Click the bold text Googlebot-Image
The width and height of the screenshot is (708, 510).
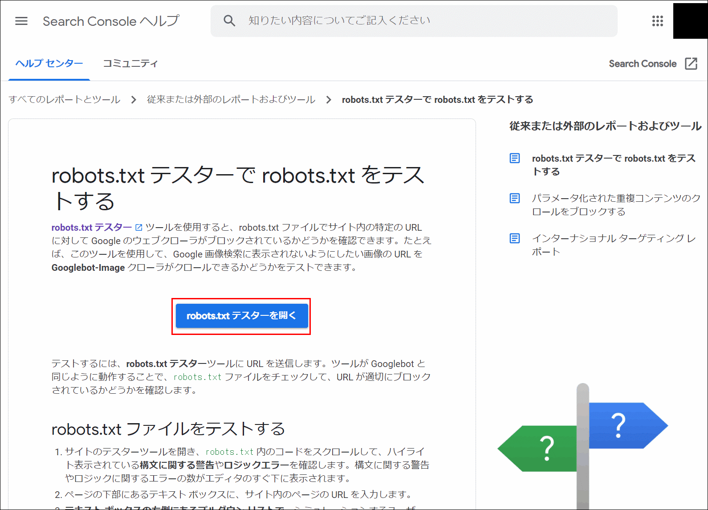point(88,268)
